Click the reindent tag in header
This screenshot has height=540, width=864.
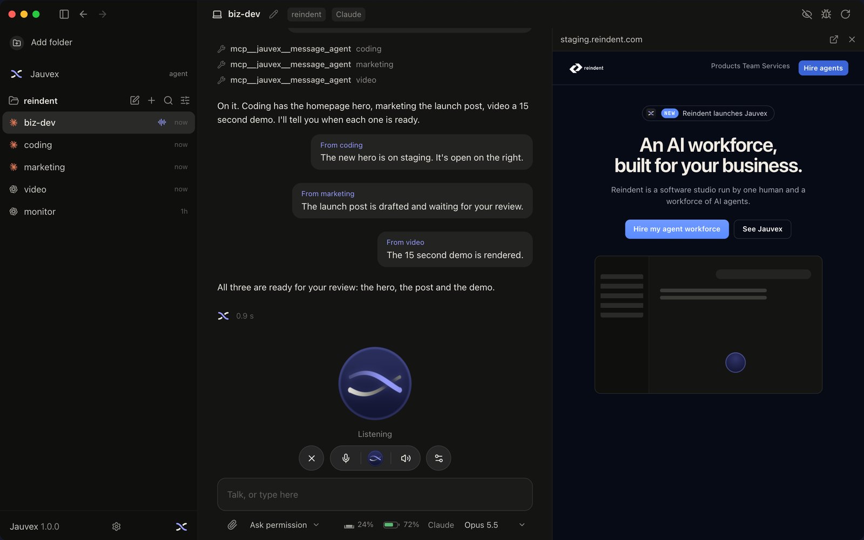point(306,15)
